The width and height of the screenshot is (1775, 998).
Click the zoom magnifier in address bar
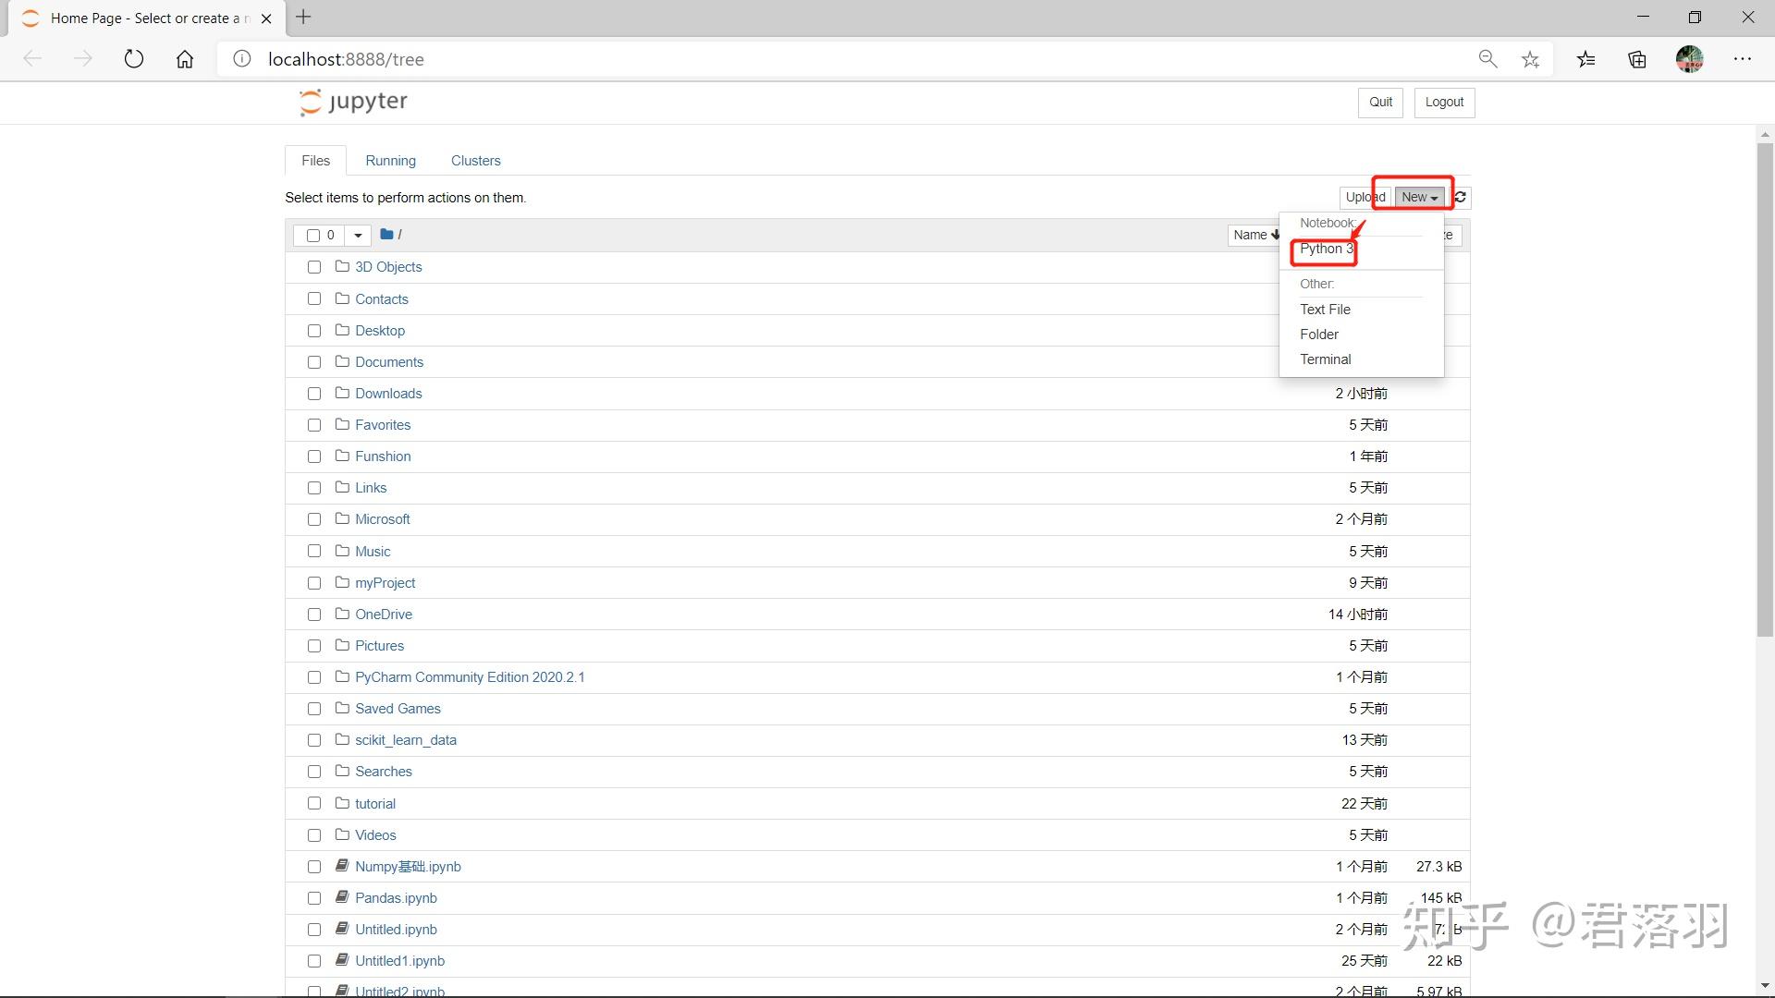click(x=1487, y=59)
